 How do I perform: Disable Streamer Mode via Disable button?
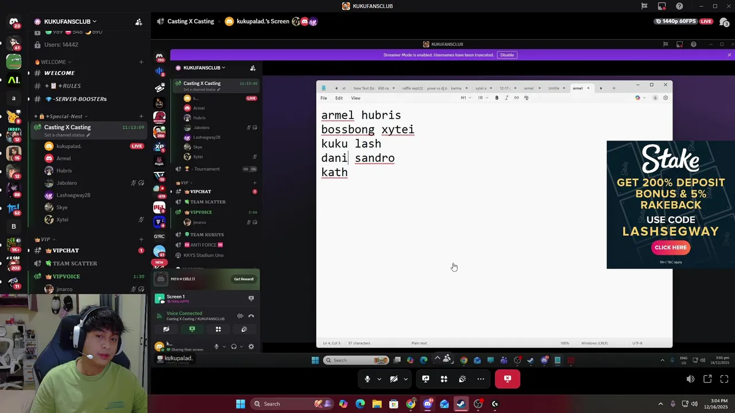pyautogui.click(x=507, y=55)
